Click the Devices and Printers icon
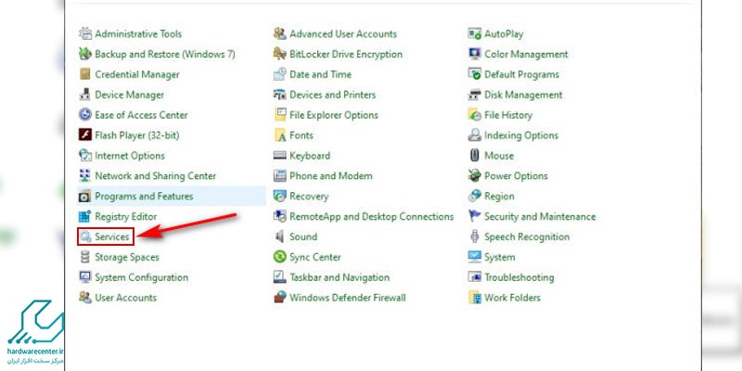This screenshot has height=371, width=742. click(280, 95)
